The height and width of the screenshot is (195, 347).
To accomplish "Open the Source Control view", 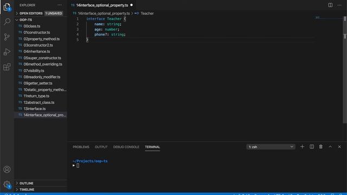I will pyautogui.click(x=7, y=37).
